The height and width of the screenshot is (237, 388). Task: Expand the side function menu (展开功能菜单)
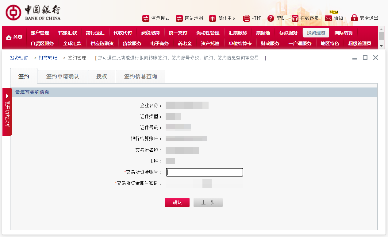pos(7,112)
